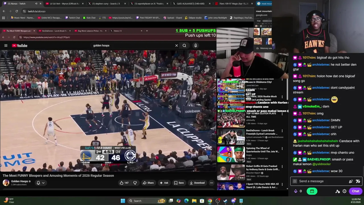
Task: Open the TTS bookmark
Action: click(102, 18)
